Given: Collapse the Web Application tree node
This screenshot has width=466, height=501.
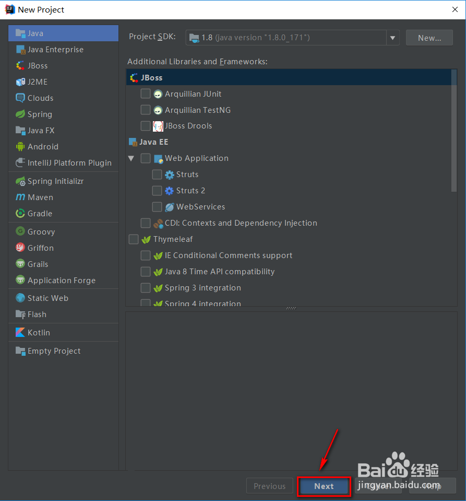Looking at the screenshot, I should pyautogui.click(x=131, y=158).
